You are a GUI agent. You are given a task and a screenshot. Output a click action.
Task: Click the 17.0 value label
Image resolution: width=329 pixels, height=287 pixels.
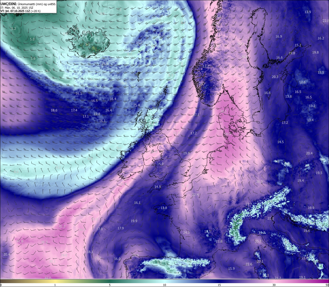[99, 229]
